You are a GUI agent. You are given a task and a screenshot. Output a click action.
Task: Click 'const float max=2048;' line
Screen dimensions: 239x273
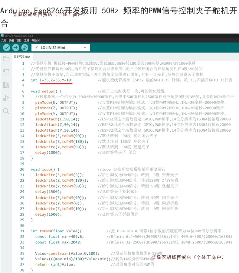pyautogui.click(x=58, y=242)
